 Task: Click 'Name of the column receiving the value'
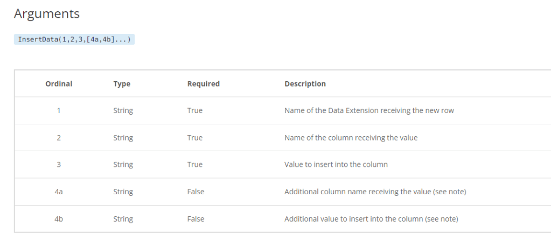351,138
